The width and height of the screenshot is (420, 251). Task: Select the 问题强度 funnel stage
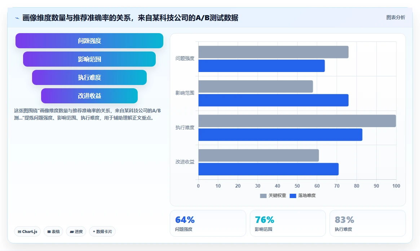point(89,41)
